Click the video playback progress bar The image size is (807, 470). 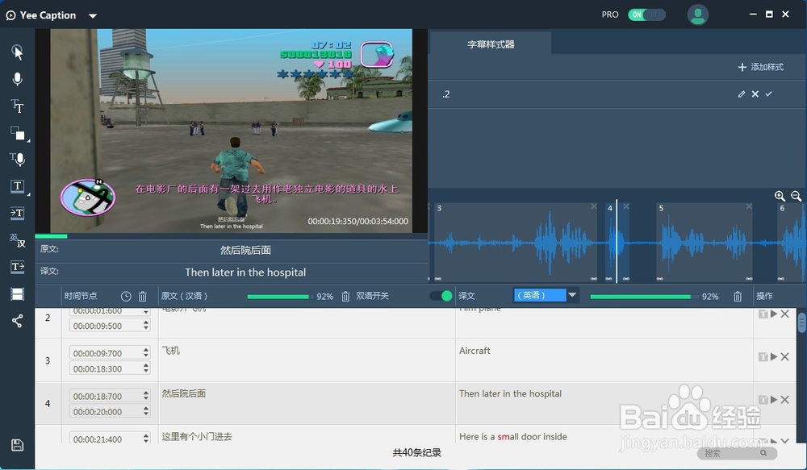tap(231, 236)
